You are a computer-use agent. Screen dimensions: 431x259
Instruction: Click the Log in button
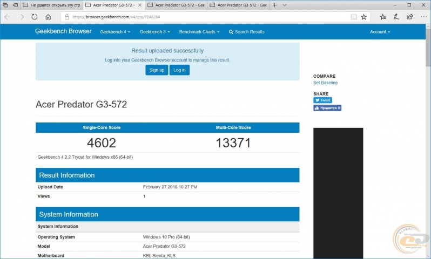(179, 70)
